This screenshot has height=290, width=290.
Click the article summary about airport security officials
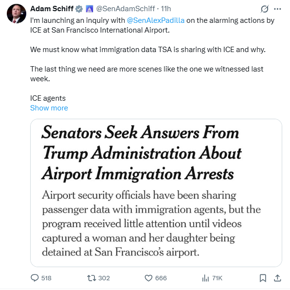click(151, 223)
